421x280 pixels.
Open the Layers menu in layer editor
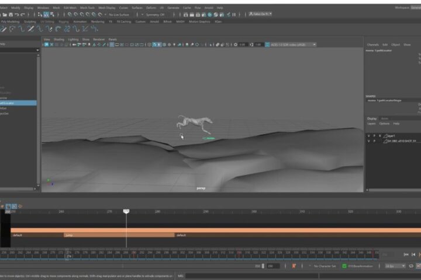pyautogui.click(x=371, y=124)
